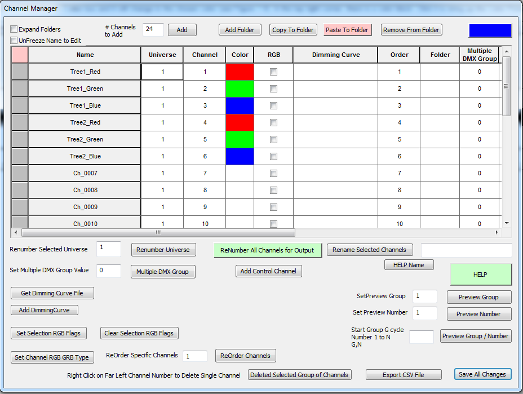The width and height of the screenshot is (523, 394).
Task: Toggle RGB checkbox for Tree2_Red row
Action: [273, 122]
